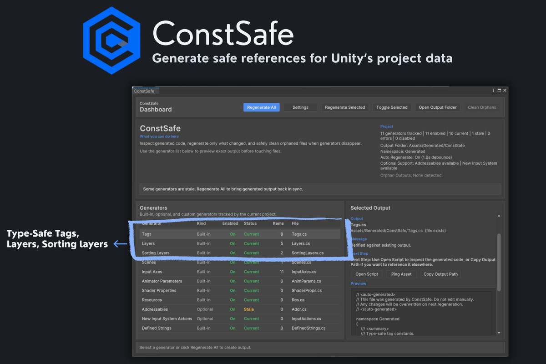
Task: Click the Kind column header
Action: point(201,223)
